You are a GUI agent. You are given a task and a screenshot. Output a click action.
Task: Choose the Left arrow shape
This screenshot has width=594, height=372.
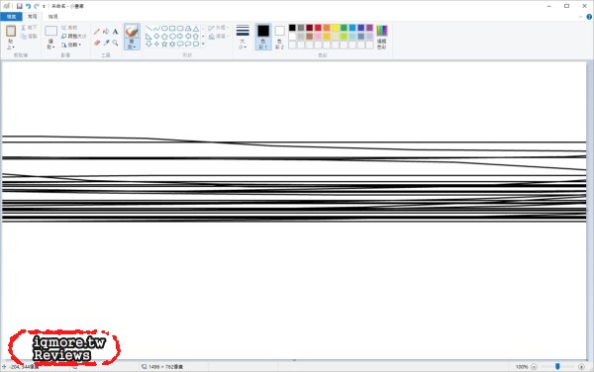[188, 37]
